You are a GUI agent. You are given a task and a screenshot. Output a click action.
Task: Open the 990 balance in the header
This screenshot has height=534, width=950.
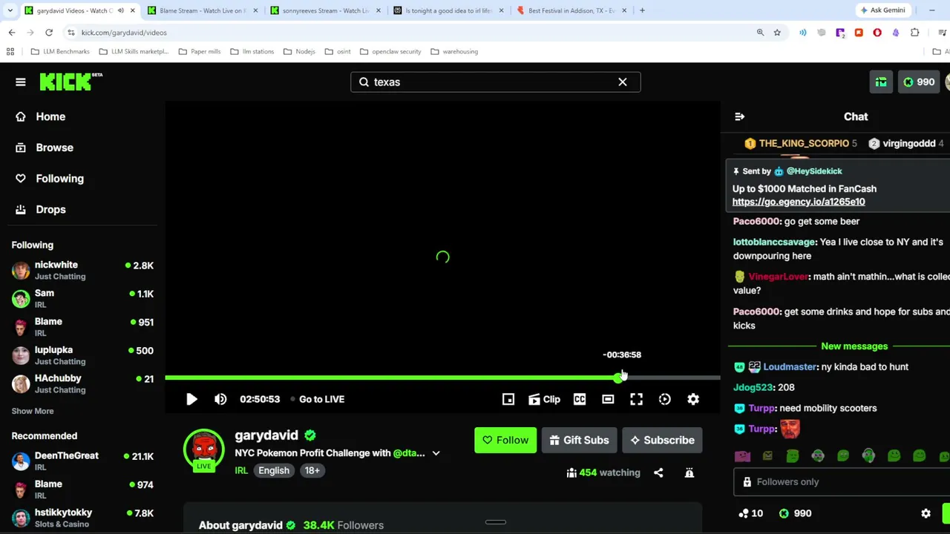pos(919,82)
